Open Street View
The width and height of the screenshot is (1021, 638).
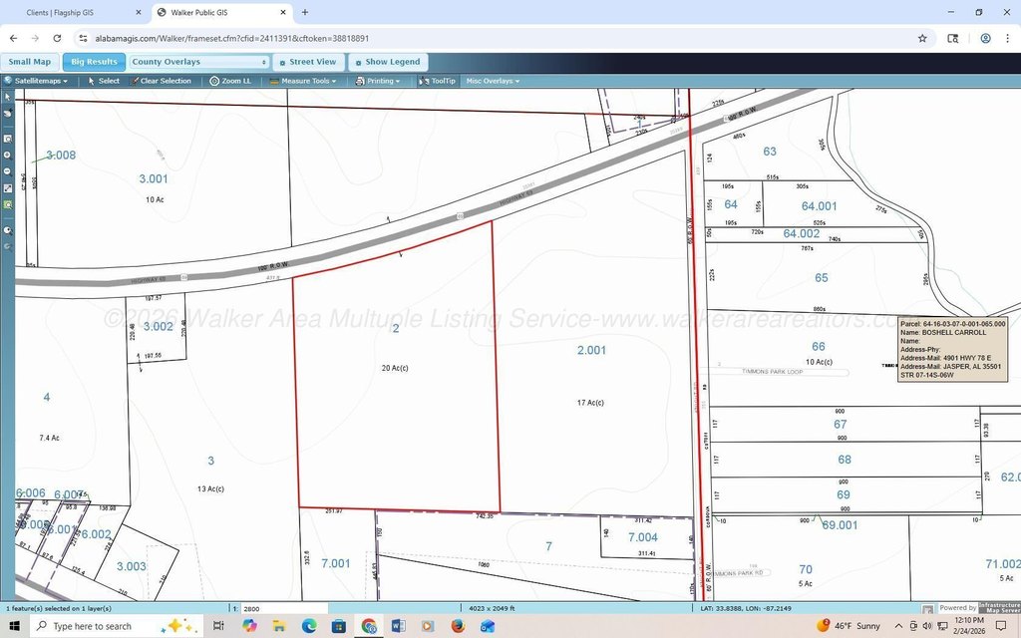click(308, 62)
